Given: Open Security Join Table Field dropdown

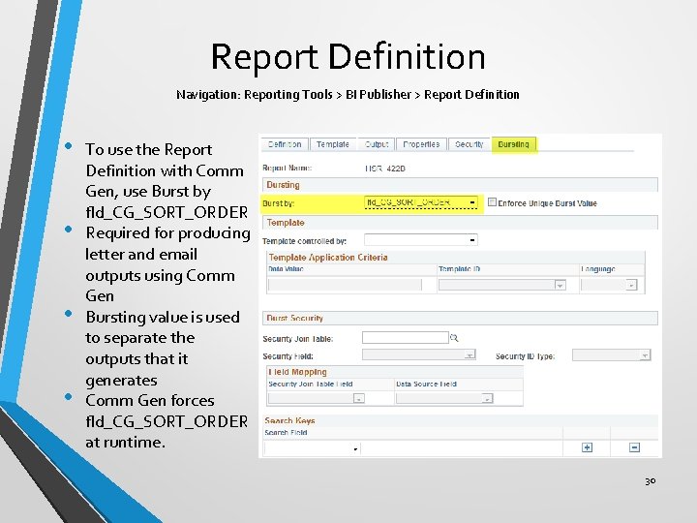Looking at the screenshot, I should 317,398.
